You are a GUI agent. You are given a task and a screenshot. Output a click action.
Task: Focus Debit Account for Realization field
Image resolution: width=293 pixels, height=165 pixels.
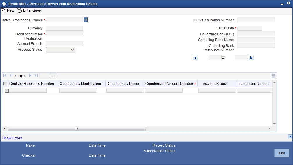pos(64,34)
